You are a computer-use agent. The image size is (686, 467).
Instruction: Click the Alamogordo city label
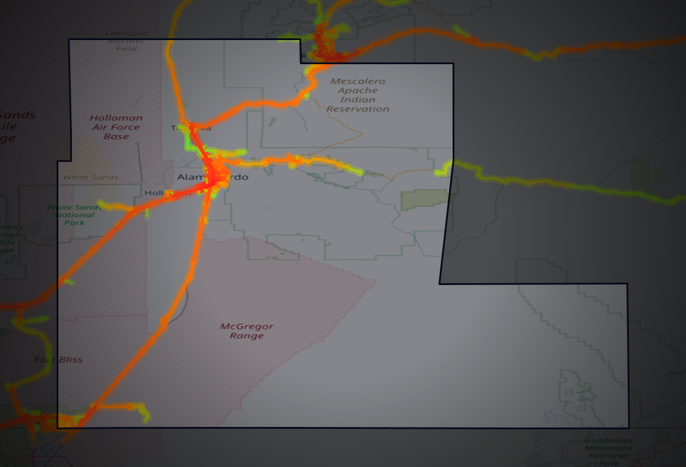click(x=213, y=176)
